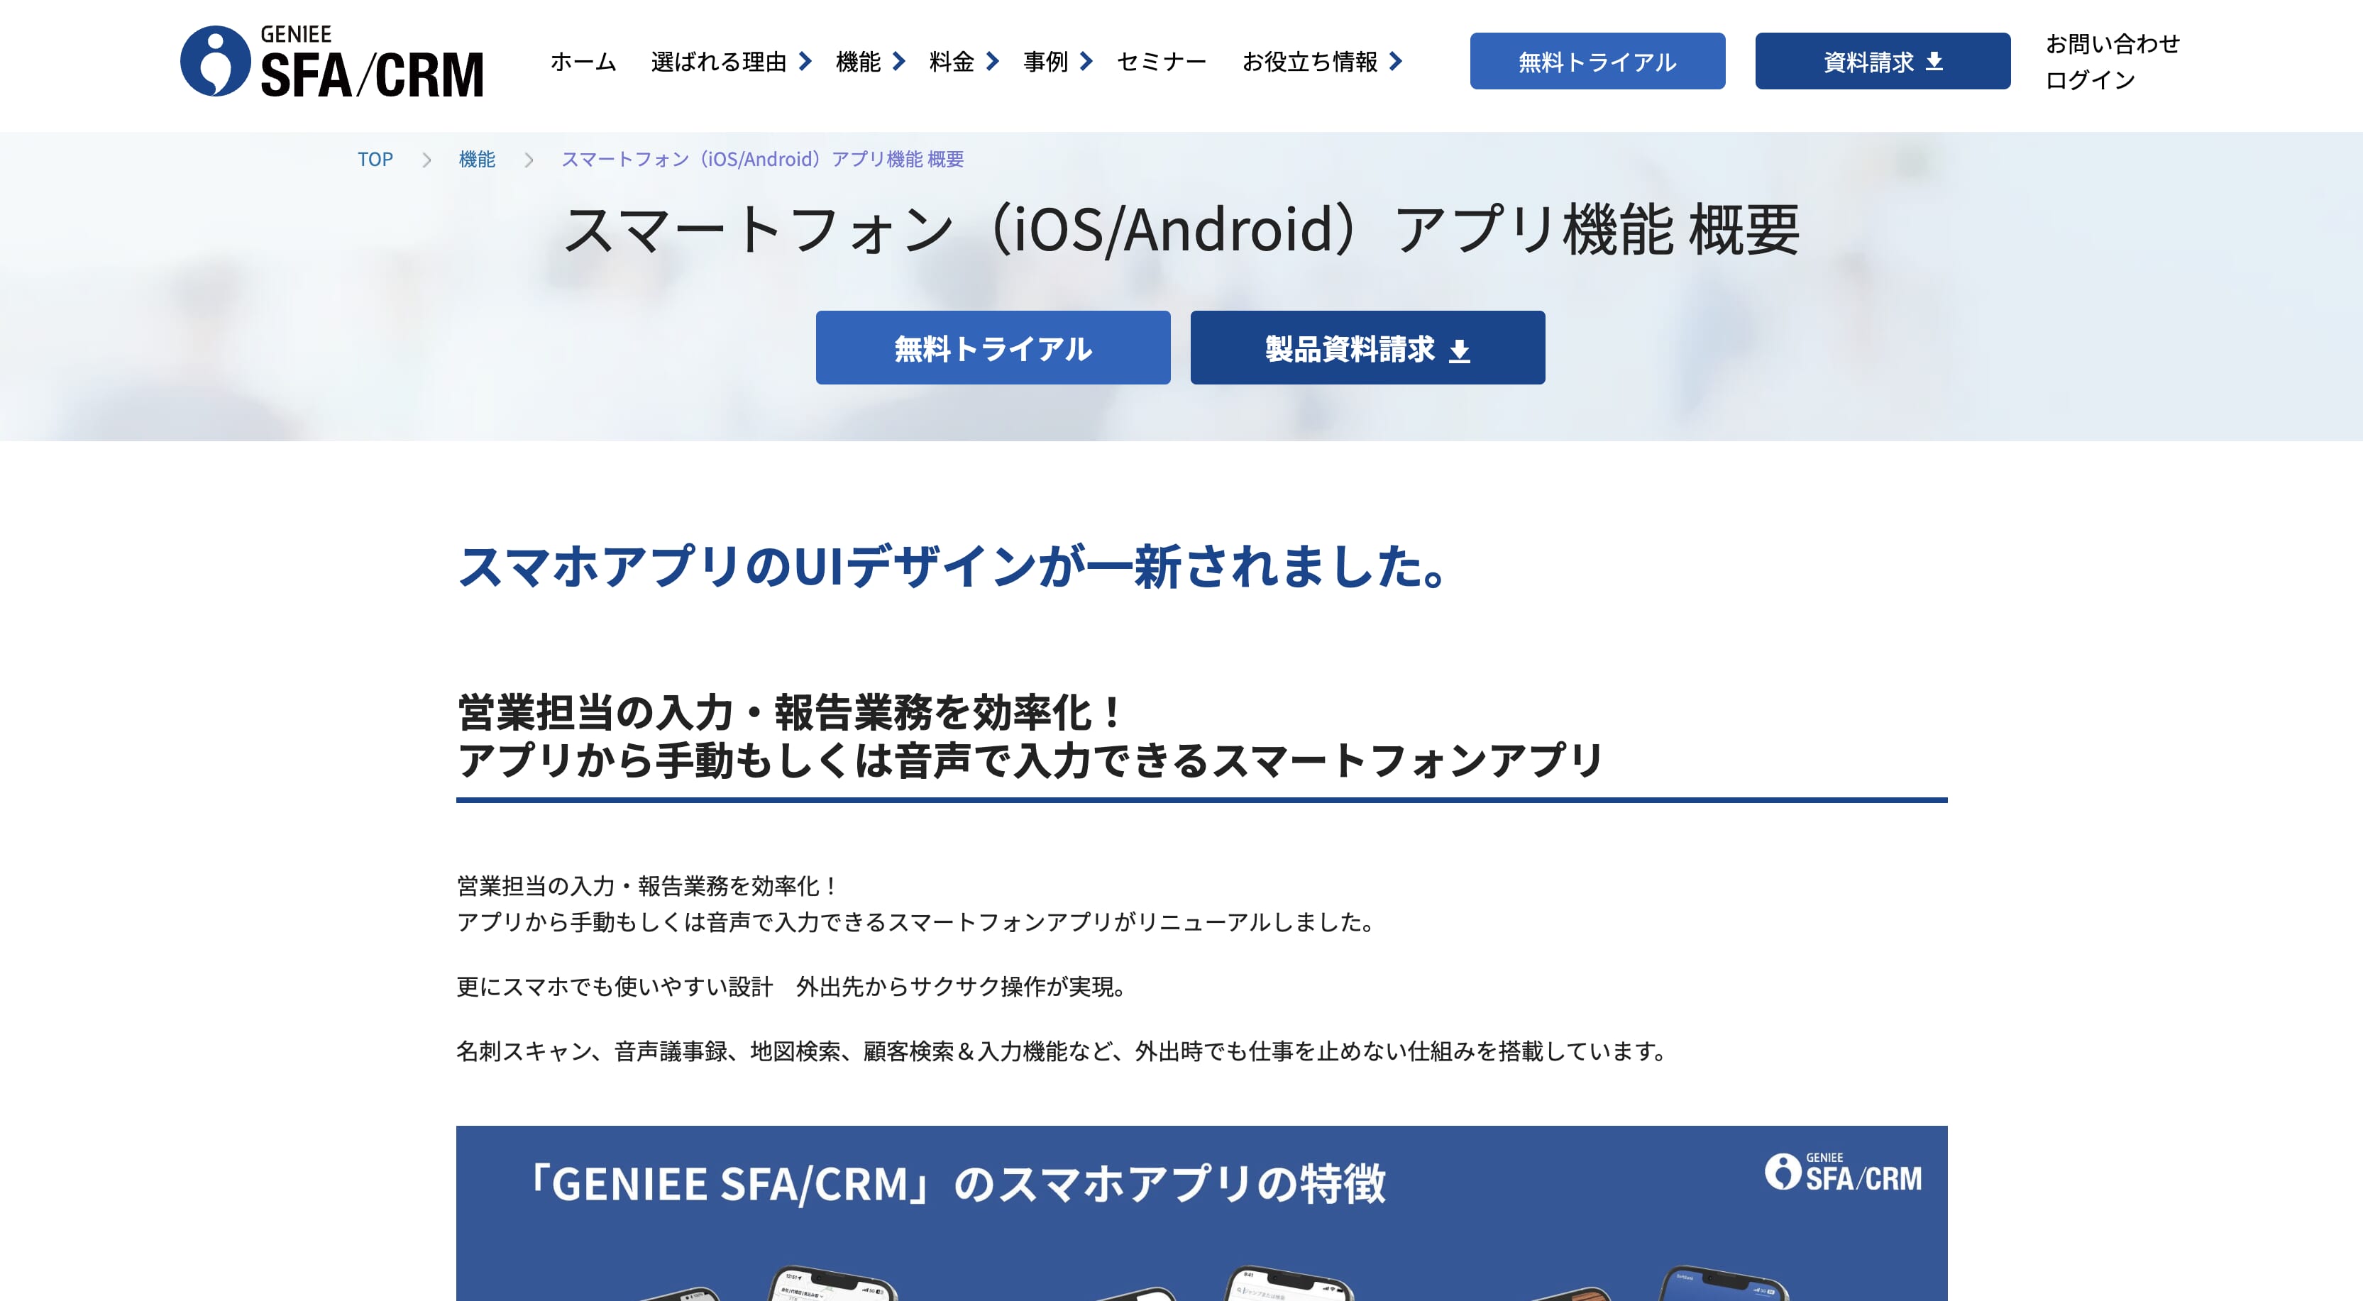Click page title スマートフォン アプリ機能 概要
2363x1301 pixels.
pos(1181,229)
